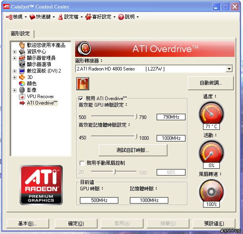
Task: Click the fan speed slider handle
Action: pos(115,172)
